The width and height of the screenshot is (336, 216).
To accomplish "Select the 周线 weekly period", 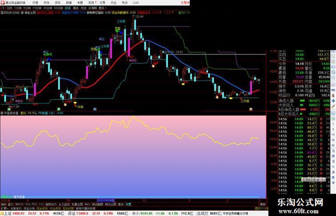I will point(76,8).
